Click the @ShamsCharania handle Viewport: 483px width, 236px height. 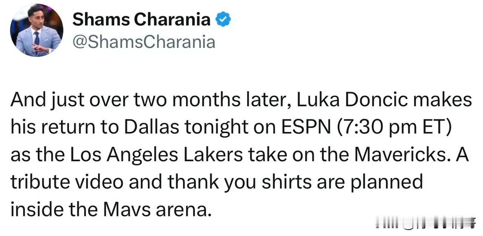[143, 42]
